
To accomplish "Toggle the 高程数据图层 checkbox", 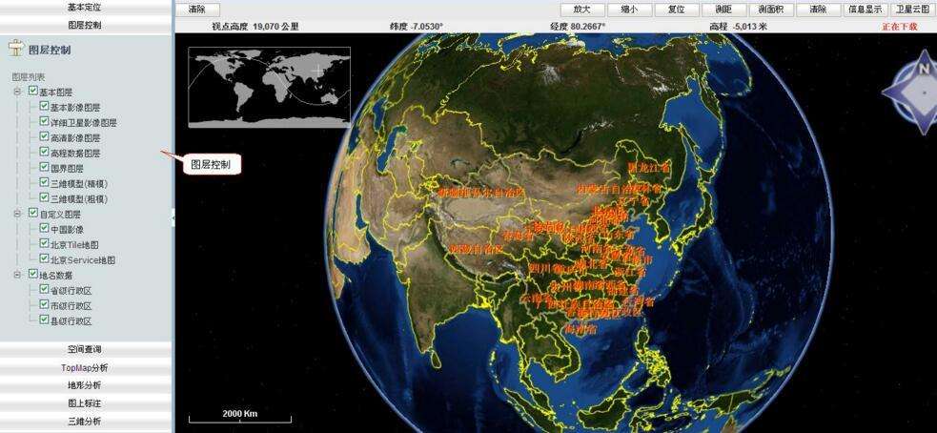I will pos(44,153).
